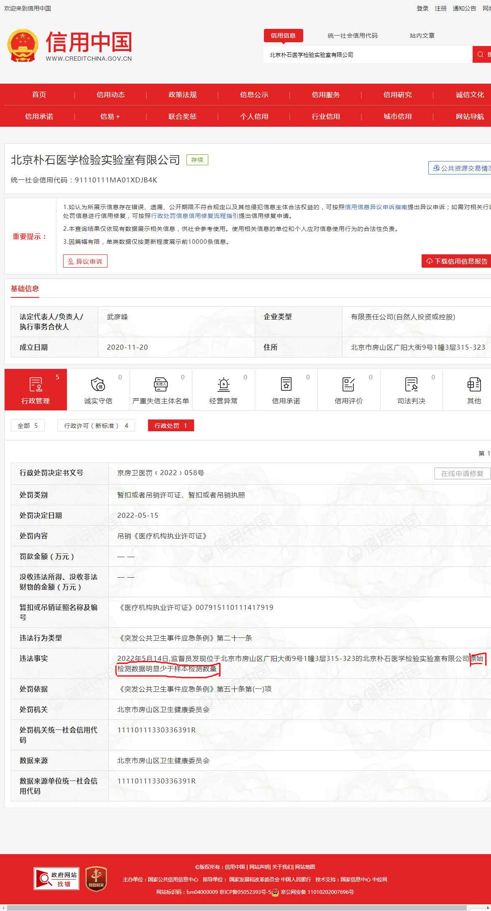Click the 政府网站找错 badge

coord(56,879)
